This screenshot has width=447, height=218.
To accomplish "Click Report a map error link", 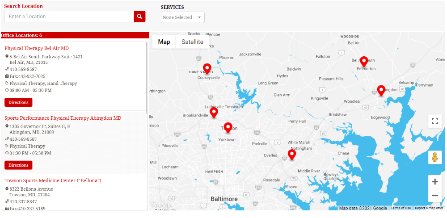I will pos(429,208).
